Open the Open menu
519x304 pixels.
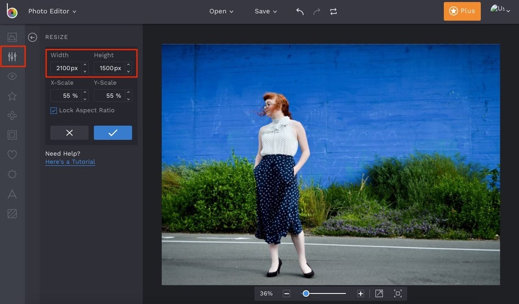pos(221,12)
